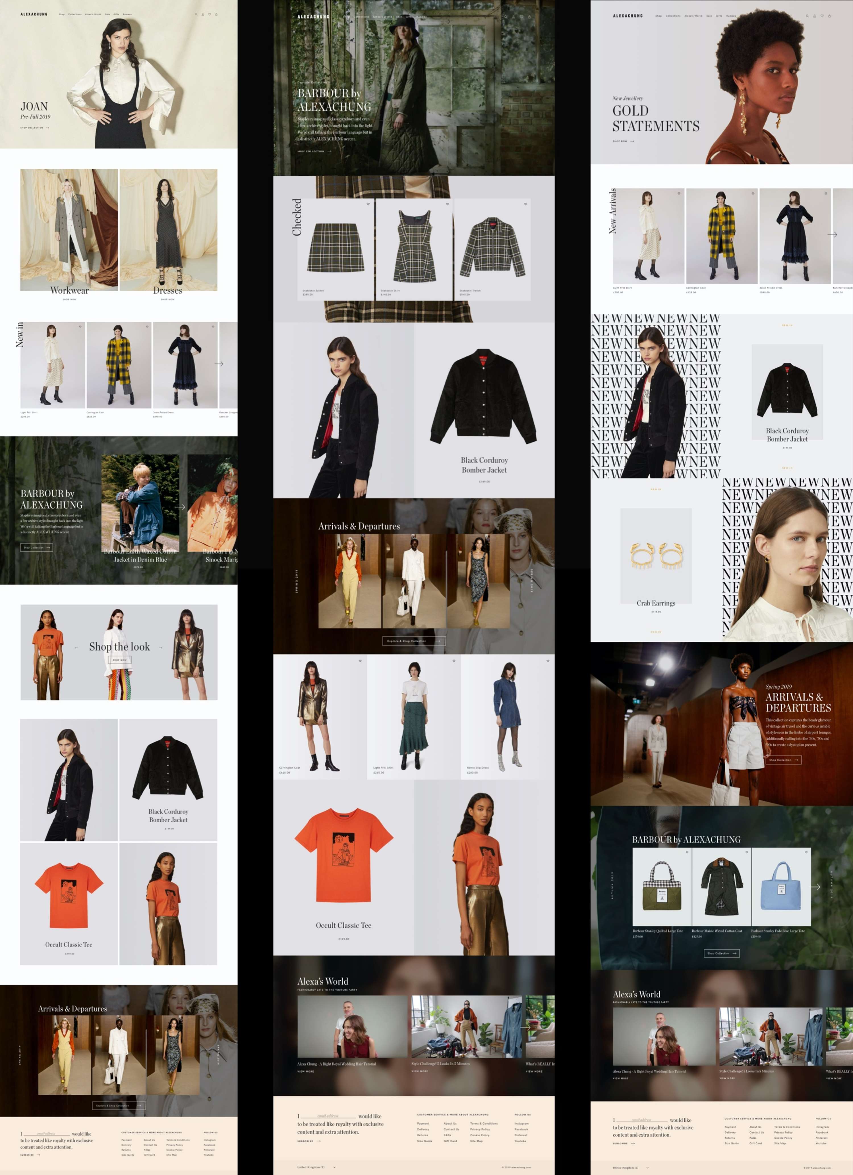Open Dresses category image
This screenshot has width=853, height=1175.
coord(168,230)
